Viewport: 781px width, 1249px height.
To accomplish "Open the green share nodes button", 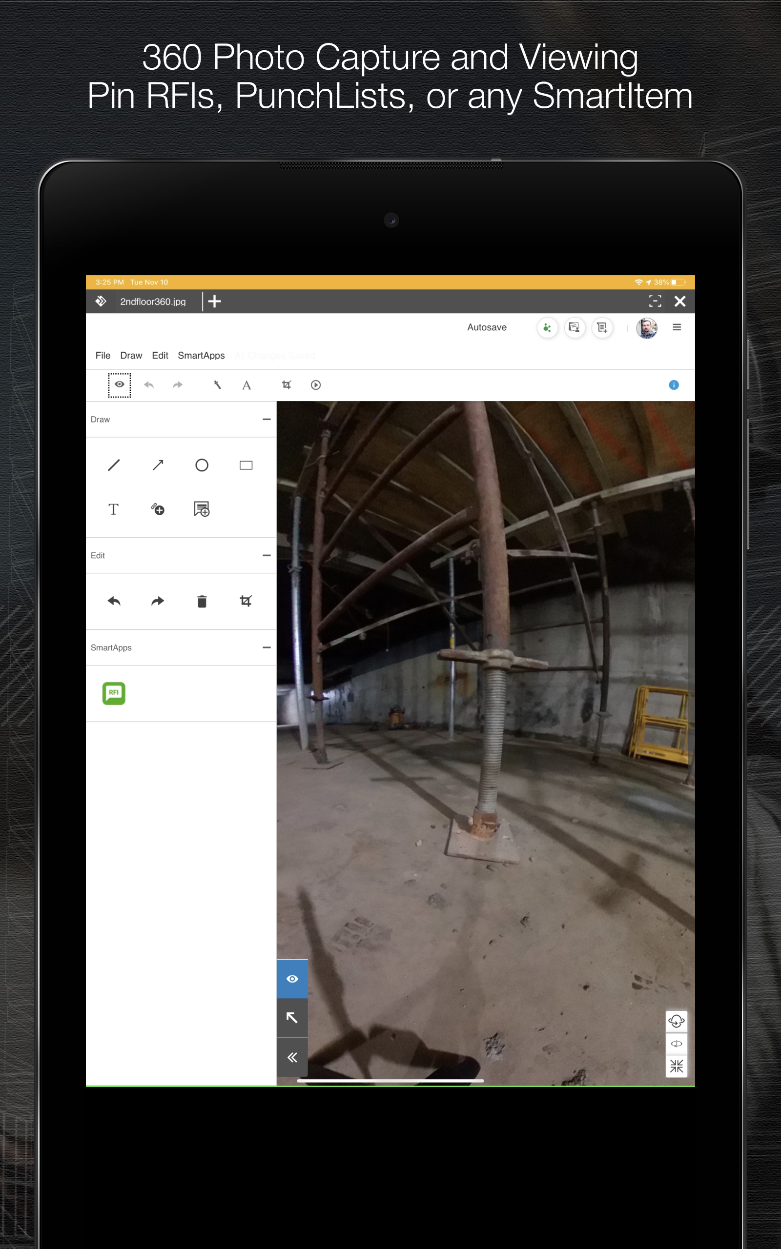I will (x=547, y=328).
